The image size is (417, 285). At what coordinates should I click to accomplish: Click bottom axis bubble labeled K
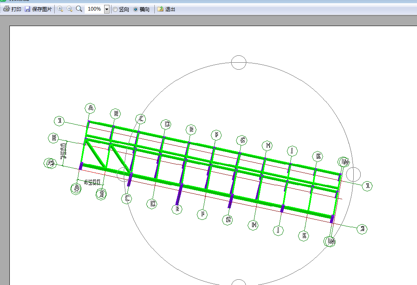click(x=304, y=235)
